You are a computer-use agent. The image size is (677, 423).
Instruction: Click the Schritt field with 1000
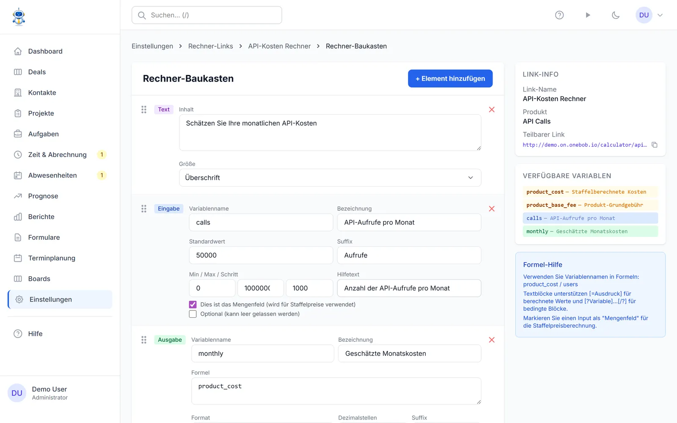click(x=309, y=288)
